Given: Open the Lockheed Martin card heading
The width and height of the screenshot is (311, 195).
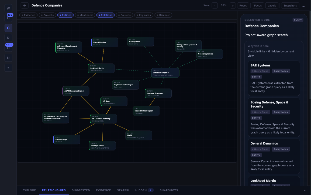Looking at the screenshot, I should (x=263, y=181).
